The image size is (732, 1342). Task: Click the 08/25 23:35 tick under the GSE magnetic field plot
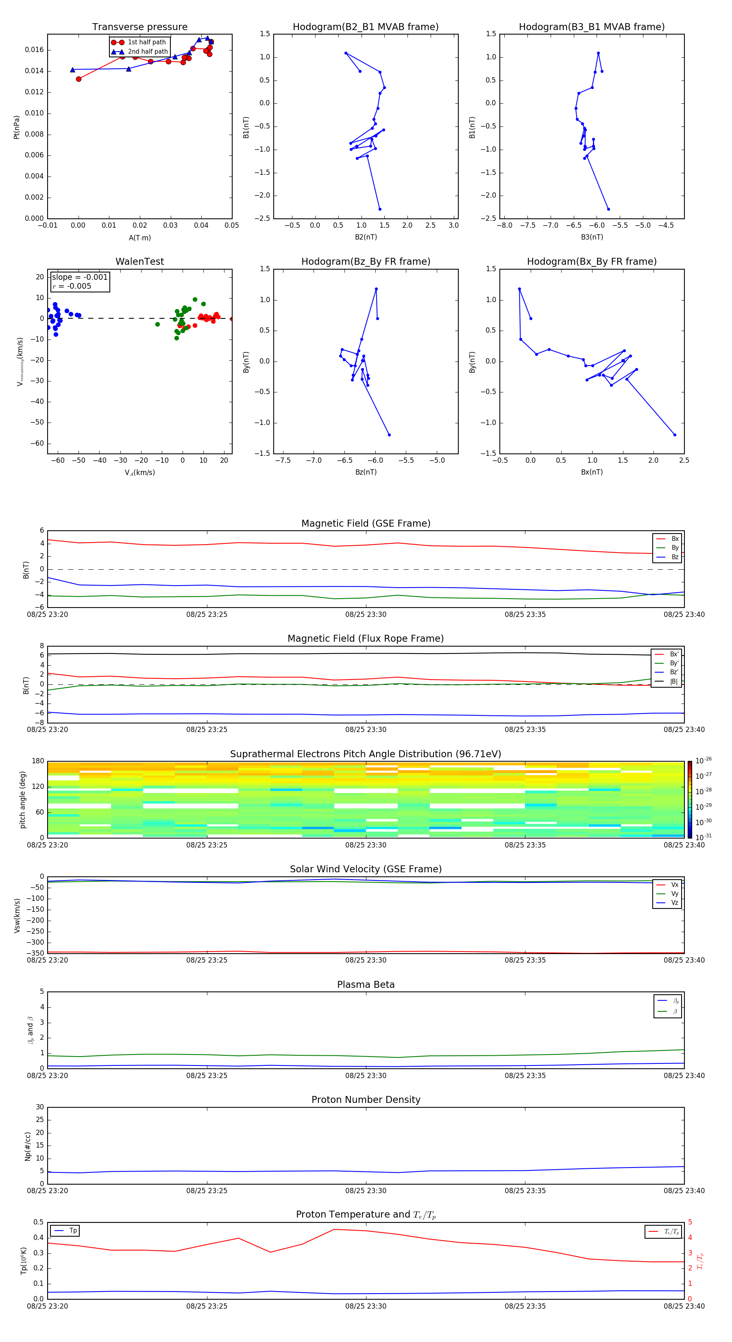coord(525,615)
